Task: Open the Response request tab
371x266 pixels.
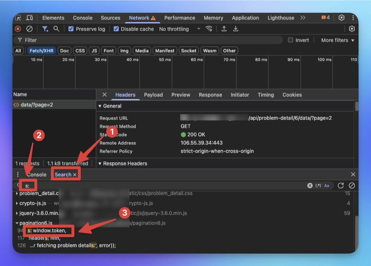Action: [210, 95]
